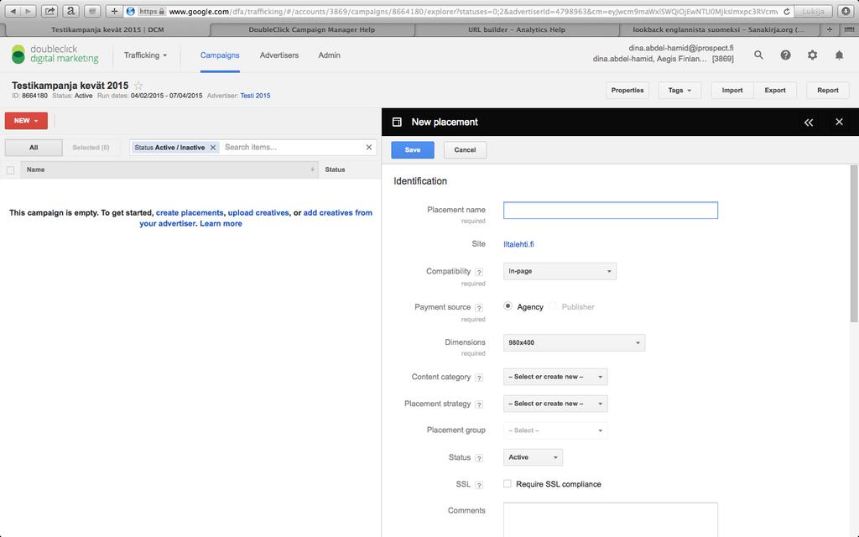Screen dimensions: 859x537
Task: Click the Cancel button
Action: click(x=465, y=150)
